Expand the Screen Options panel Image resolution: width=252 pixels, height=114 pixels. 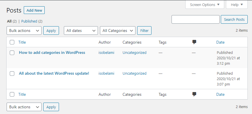tap(204, 5)
